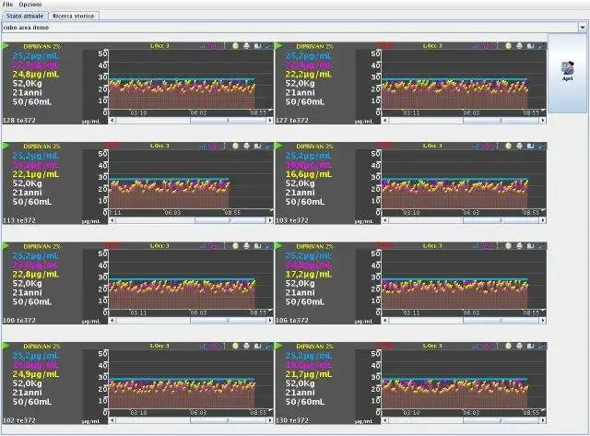Click the print icon in panel 127 te372

click(x=519, y=46)
